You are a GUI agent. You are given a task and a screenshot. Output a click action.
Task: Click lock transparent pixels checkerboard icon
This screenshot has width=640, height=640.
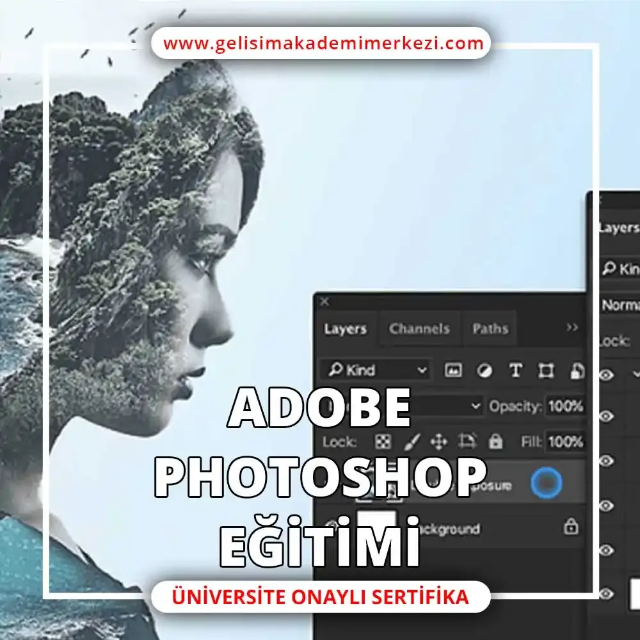click(x=383, y=442)
